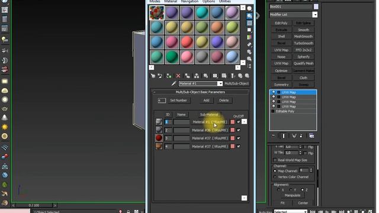
Task: Click the Multi/Sub-Object material type button
Action: (237, 83)
